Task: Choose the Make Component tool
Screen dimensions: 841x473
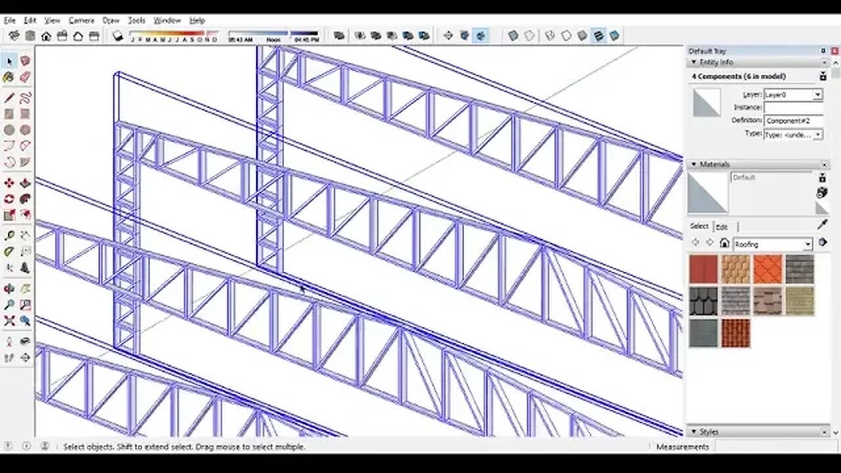Action: click(25, 61)
